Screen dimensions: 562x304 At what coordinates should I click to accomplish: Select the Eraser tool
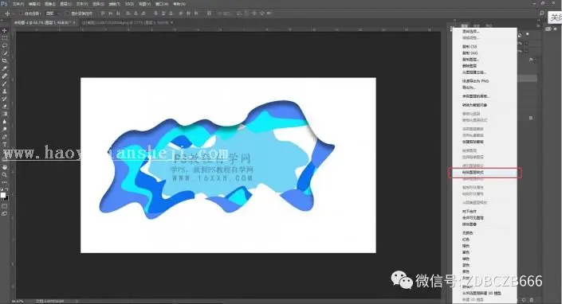4,106
